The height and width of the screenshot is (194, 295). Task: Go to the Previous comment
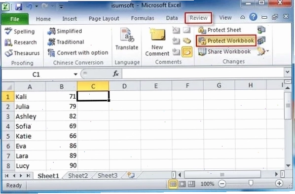pyautogui.click(x=176, y=41)
